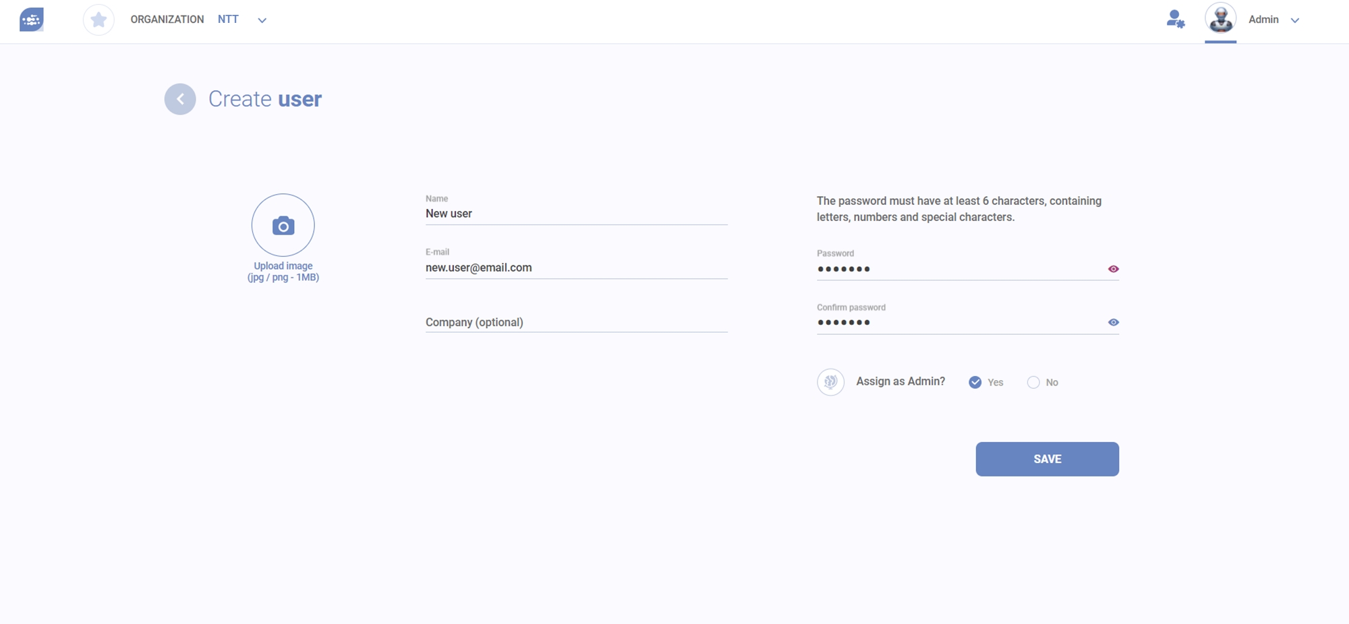This screenshot has width=1349, height=624.
Task: Click the admin badge icon
Action: pos(830,382)
